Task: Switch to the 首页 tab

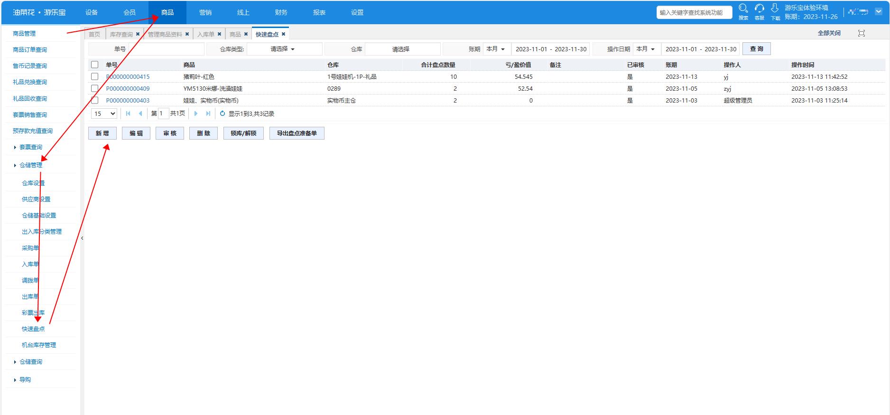Action: point(94,34)
